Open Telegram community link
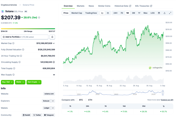The height and width of the screenshot is (117, 176). (49, 115)
